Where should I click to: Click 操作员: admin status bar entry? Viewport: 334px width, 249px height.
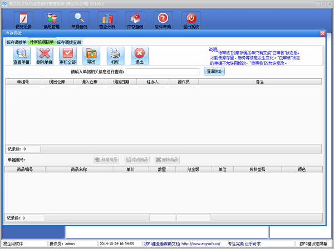point(62,243)
